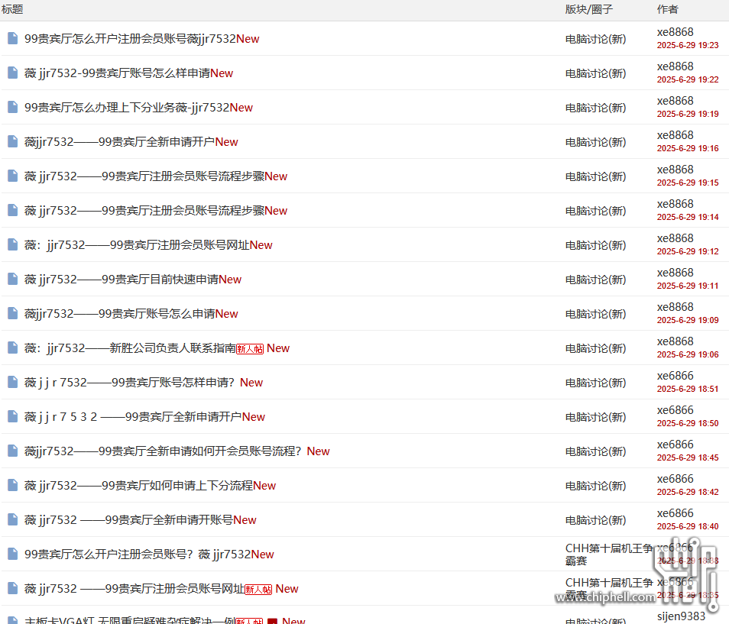Open thread 薇：jjr7532——新胜公司负责人联系指南
Screen dimensions: 729x624
click(x=130, y=348)
